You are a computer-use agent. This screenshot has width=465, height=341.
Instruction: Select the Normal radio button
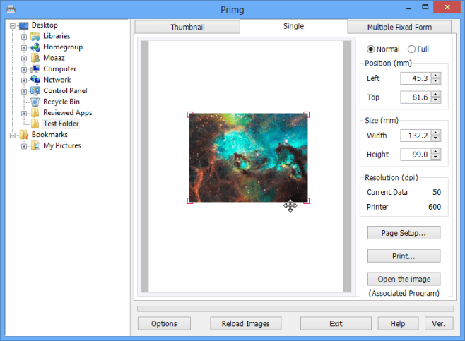point(370,49)
